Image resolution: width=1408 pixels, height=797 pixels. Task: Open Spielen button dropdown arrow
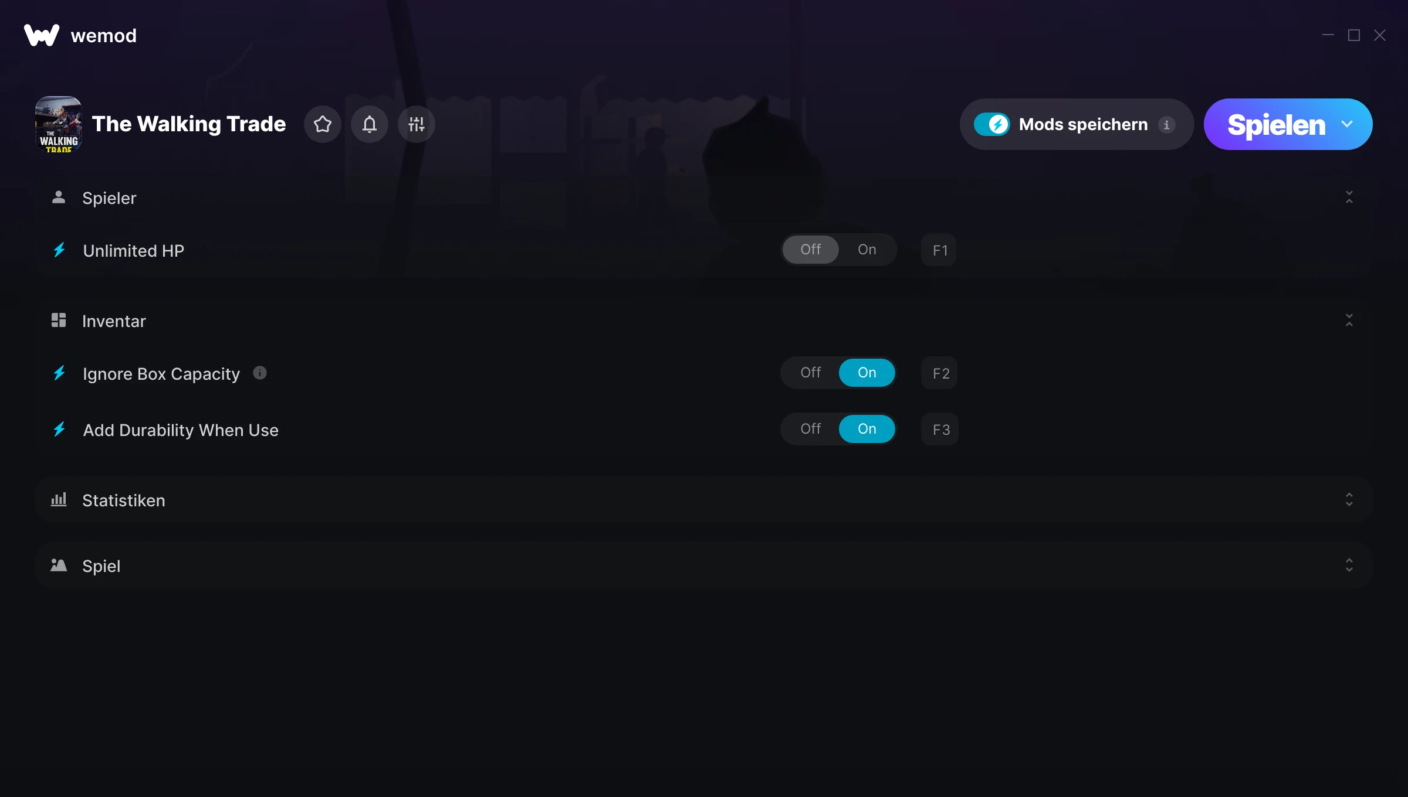[x=1347, y=124]
